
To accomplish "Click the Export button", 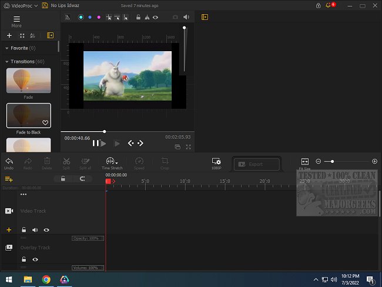I will tap(256, 164).
